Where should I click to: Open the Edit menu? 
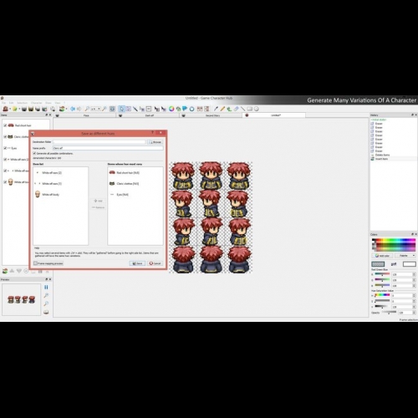click(x=12, y=103)
